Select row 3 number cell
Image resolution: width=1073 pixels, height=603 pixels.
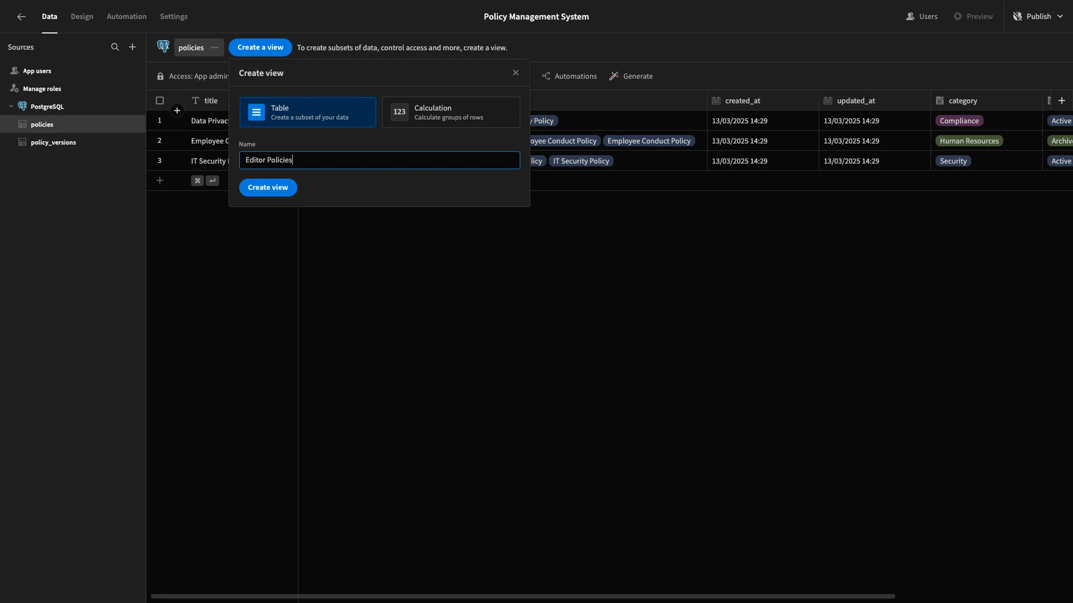click(159, 161)
